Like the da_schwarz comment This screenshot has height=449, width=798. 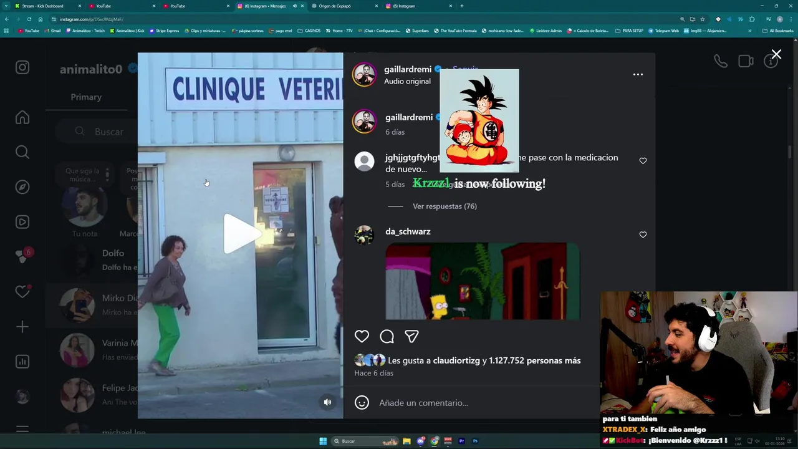point(643,234)
